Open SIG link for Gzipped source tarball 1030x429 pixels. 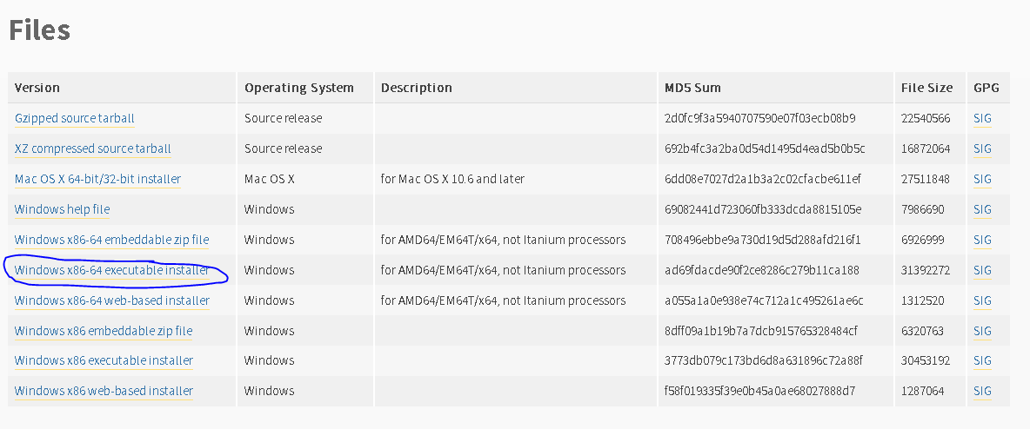click(982, 118)
